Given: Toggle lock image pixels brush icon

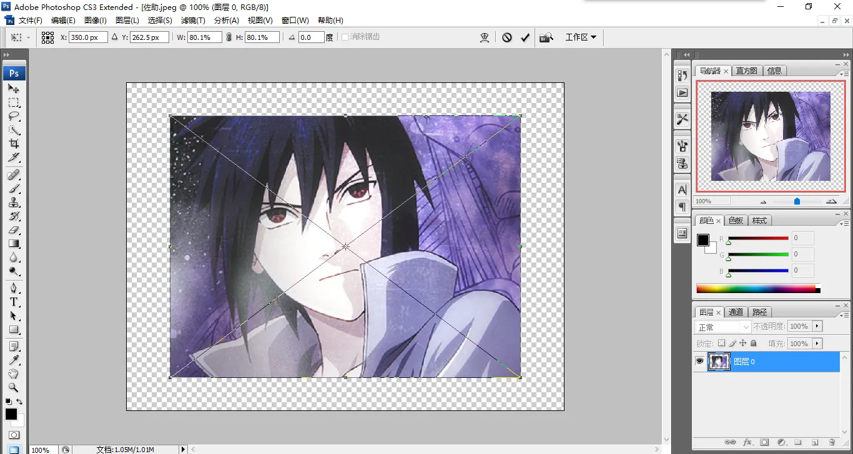Looking at the screenshot, I should [x=732, y=343].
